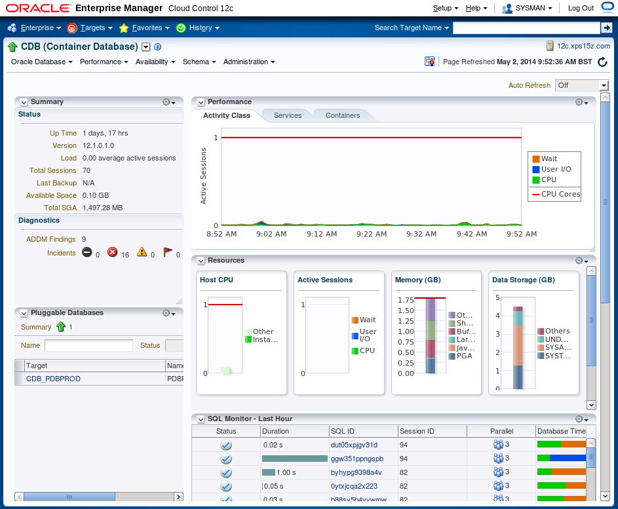
Task: Click the refresh page circular arrow icon
Action: click(603, 62)
